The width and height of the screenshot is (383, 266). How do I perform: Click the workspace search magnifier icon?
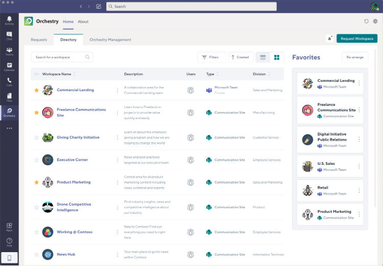pyautogui.click(x=87, y=57)
